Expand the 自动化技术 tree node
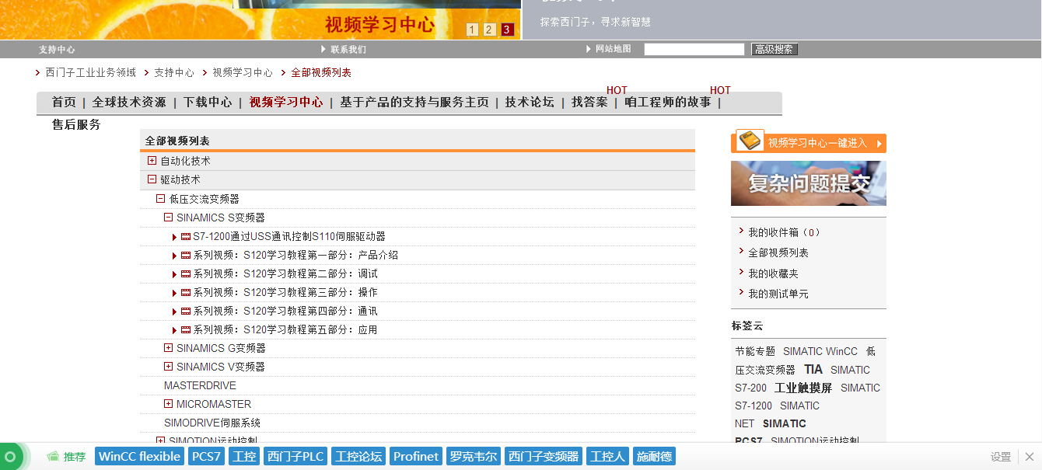The image size is (1042, 470). [152, 161]
